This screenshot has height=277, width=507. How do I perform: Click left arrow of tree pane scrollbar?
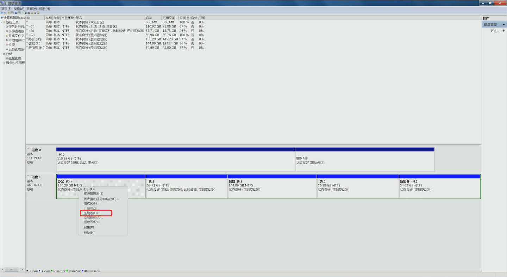2,270
